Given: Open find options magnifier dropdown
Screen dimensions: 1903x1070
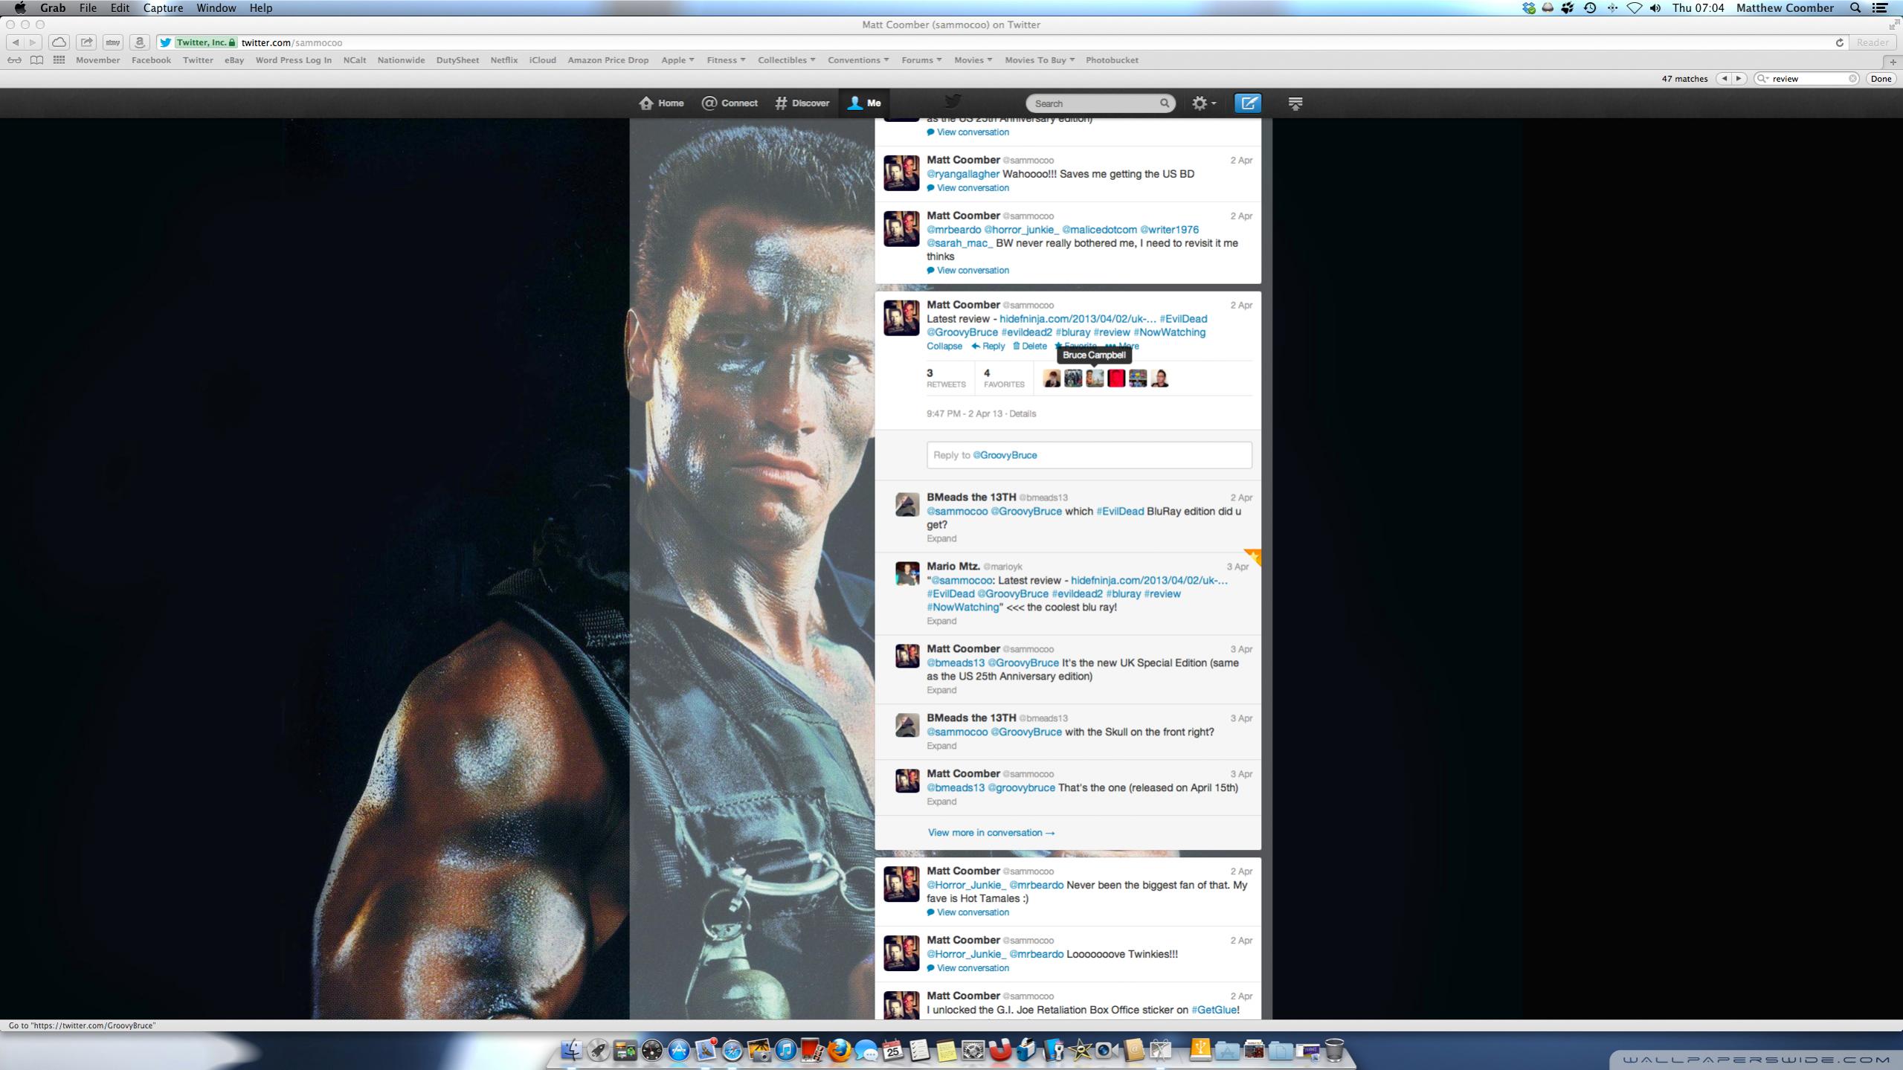Looking at the screenshot, I should point(1762,79).
